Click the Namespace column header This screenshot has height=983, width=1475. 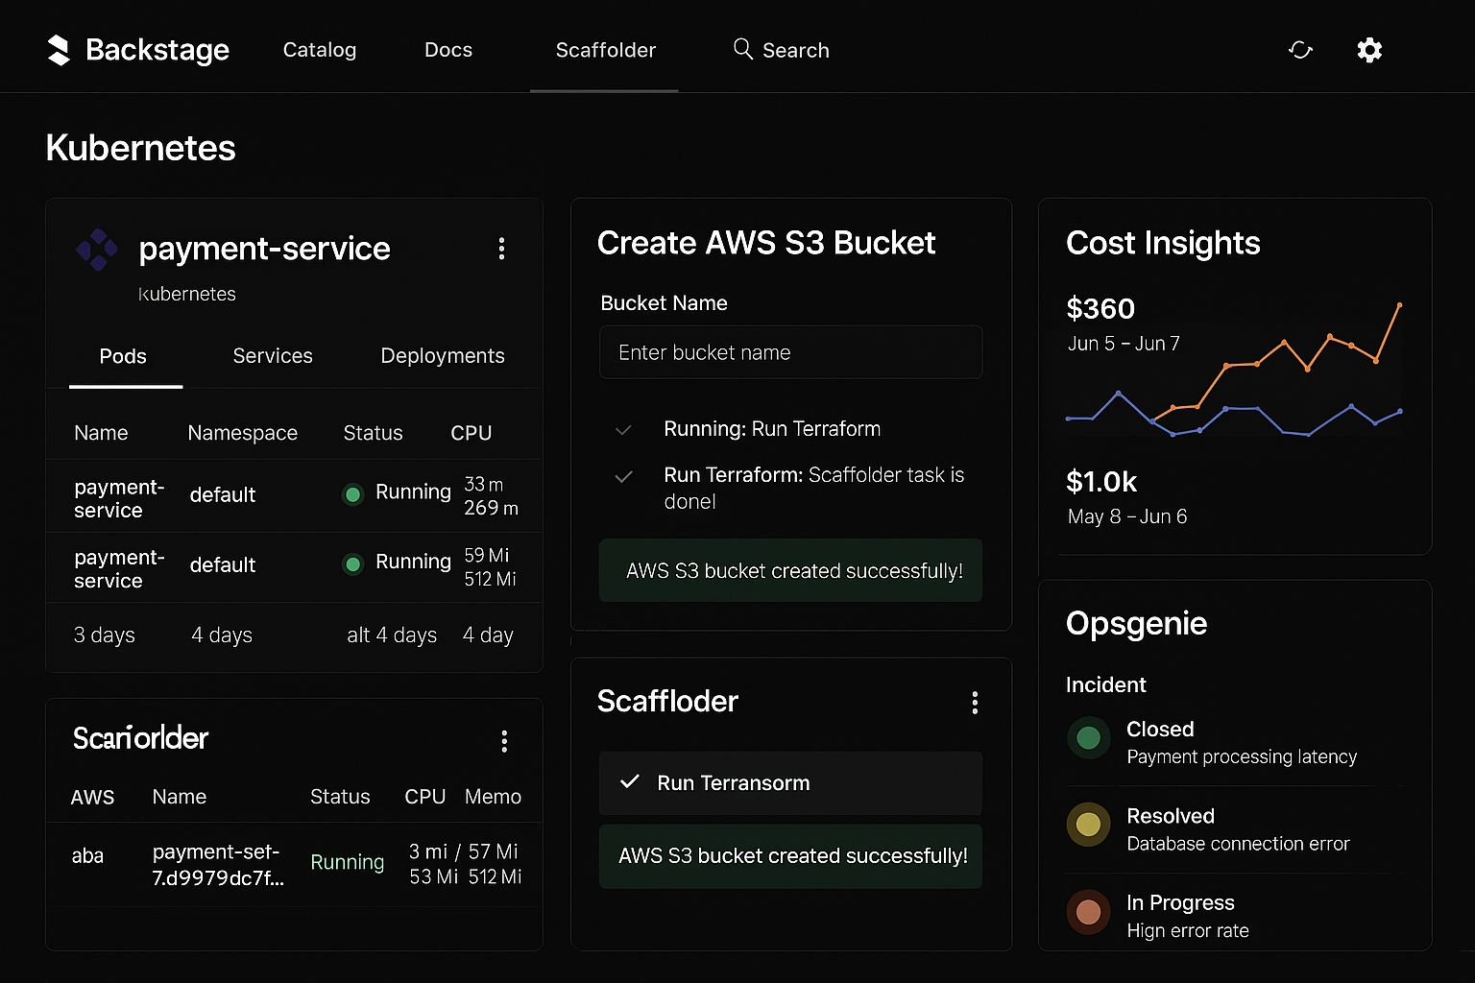pyautogui.click(x=243, y=433)
